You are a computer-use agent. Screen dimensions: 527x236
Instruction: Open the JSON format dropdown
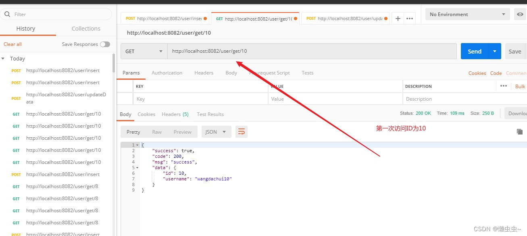pos(217,132)
